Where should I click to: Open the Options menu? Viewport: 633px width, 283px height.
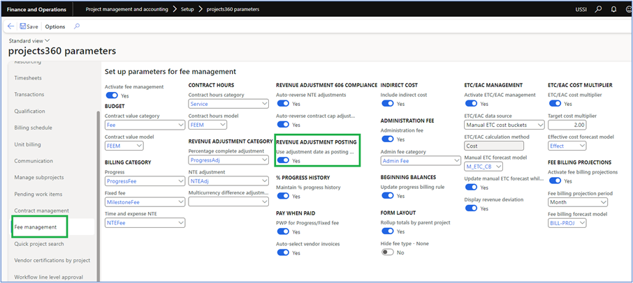tap(55, 26)
